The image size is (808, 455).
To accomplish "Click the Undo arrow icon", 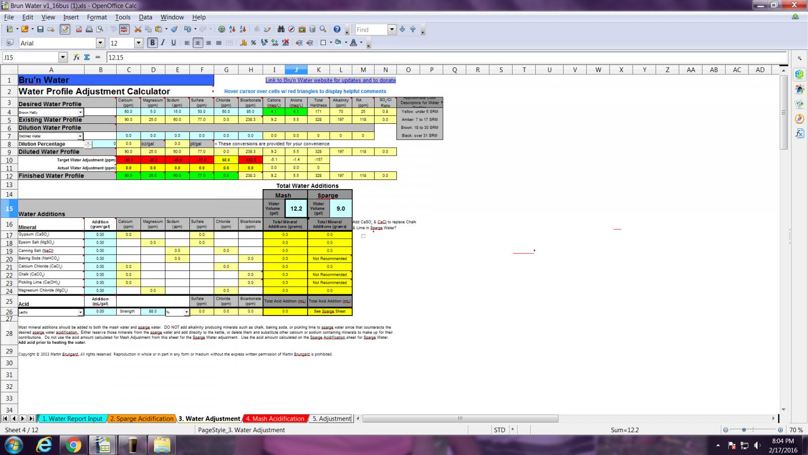I will point(187,29).
